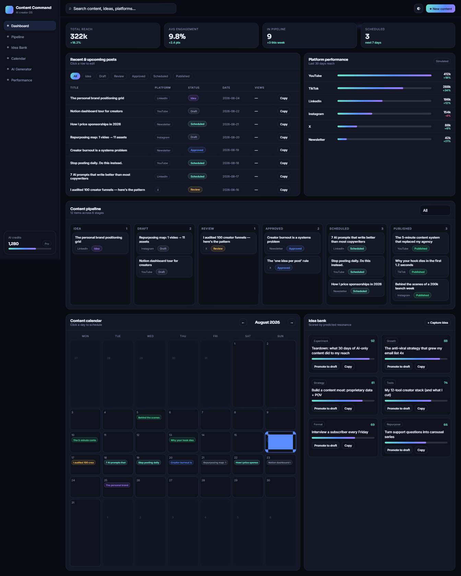Click 'Repurposing map: 1 video' Draft pipeline card

(164, 243)
